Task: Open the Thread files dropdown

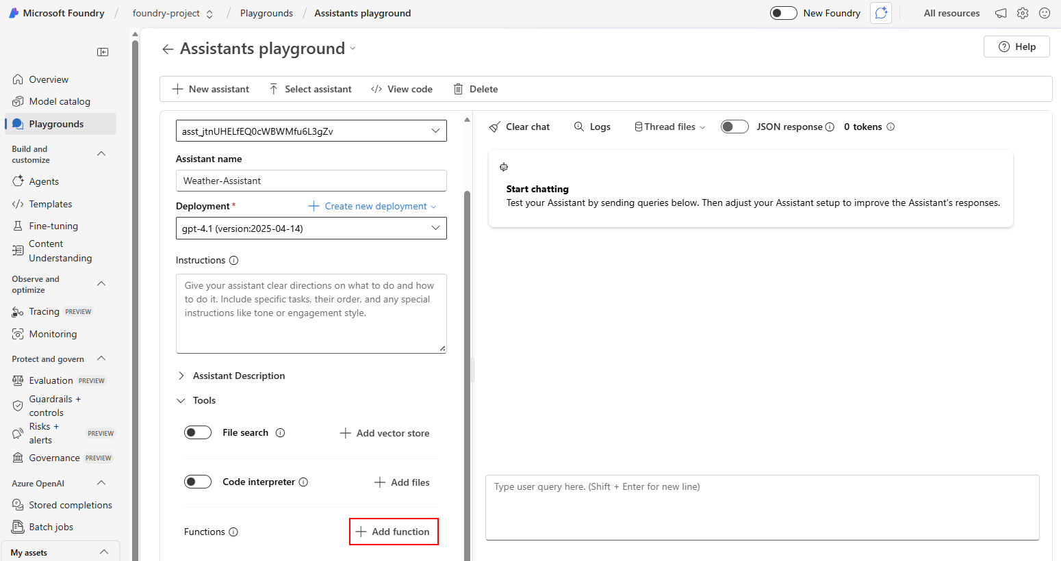Action: [670, 127]
